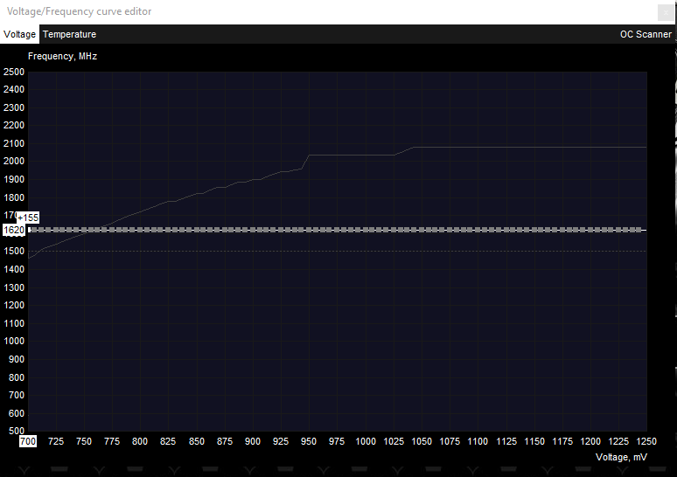Click the +155 offset label
Image resolution: width=677 pixels, height=477 pixels.
point(28,218)
